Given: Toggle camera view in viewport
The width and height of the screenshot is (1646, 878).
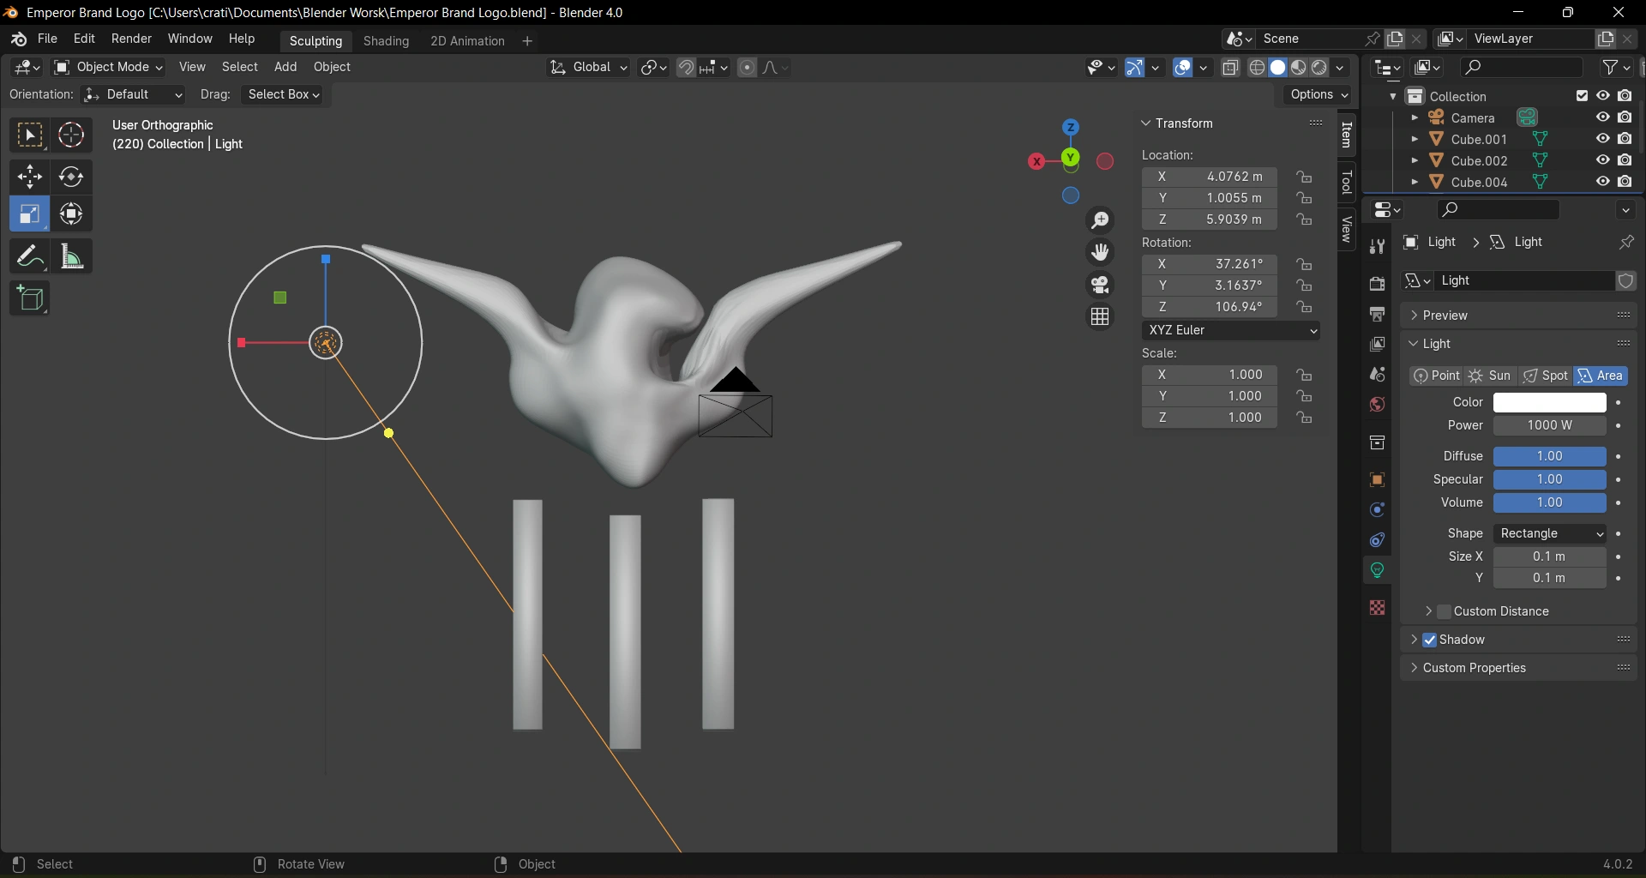Looking at the screenshot, I should 1101,285.
